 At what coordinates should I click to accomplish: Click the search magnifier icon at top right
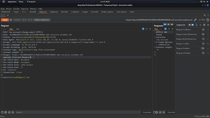[x=205, y=15]
